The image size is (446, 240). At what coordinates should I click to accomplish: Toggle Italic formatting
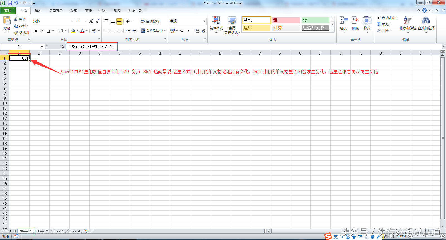point(42,31)
